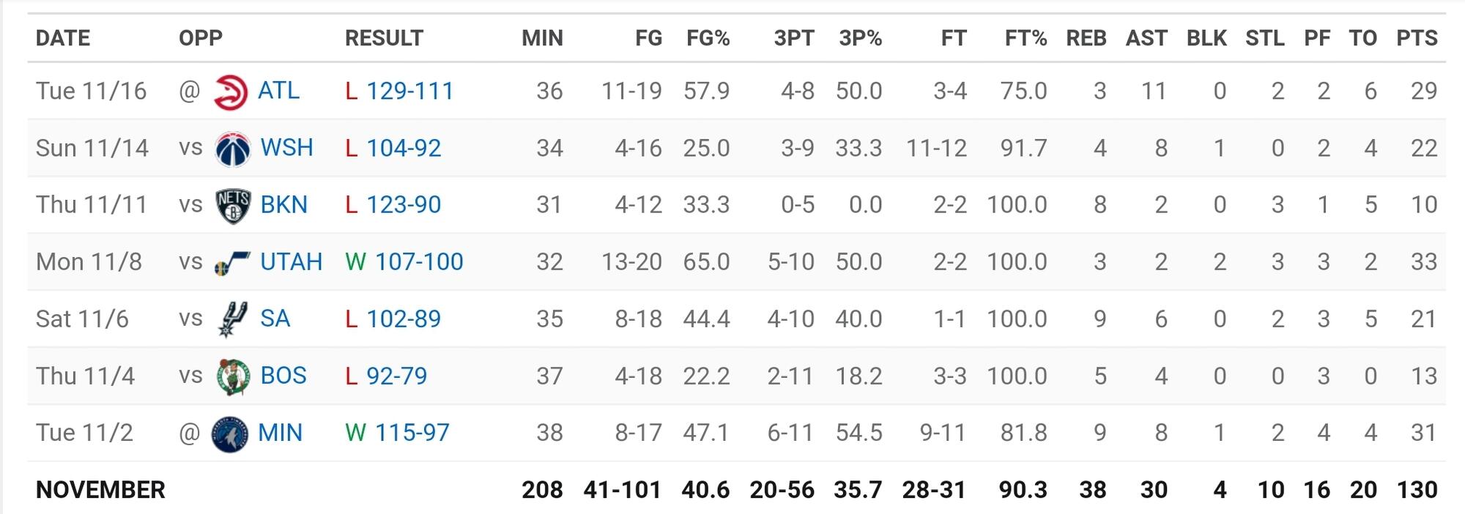The image size is (1465, 514).
Task: View the 115-97 win result
Action: point(412,433)
